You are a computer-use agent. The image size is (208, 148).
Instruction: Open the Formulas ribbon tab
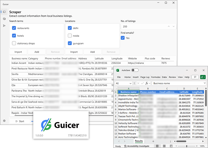[156, 77]
